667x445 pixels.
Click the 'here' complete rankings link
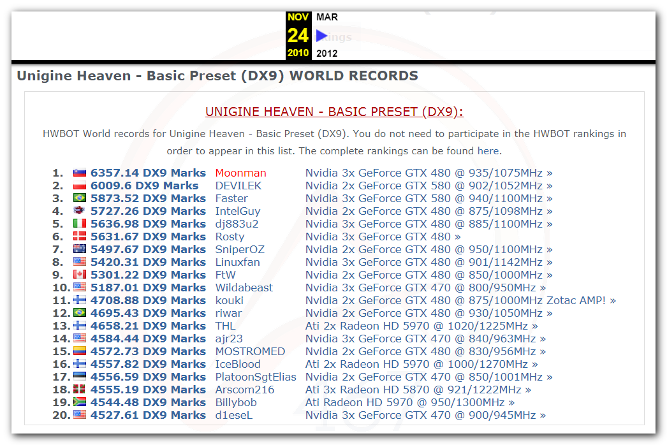click(x=488, y=151)
